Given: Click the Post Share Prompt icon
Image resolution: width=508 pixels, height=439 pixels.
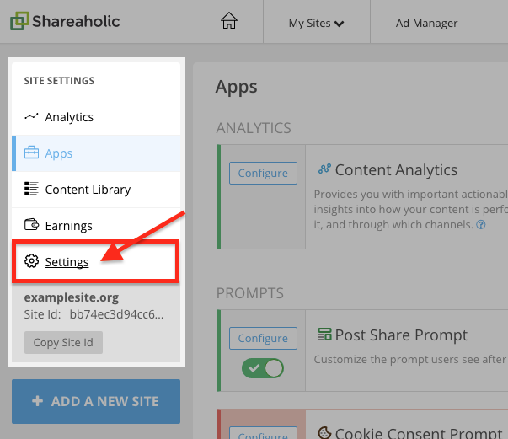Looking at the screenshot, I should pyautogui.click(x=324, y=334).
